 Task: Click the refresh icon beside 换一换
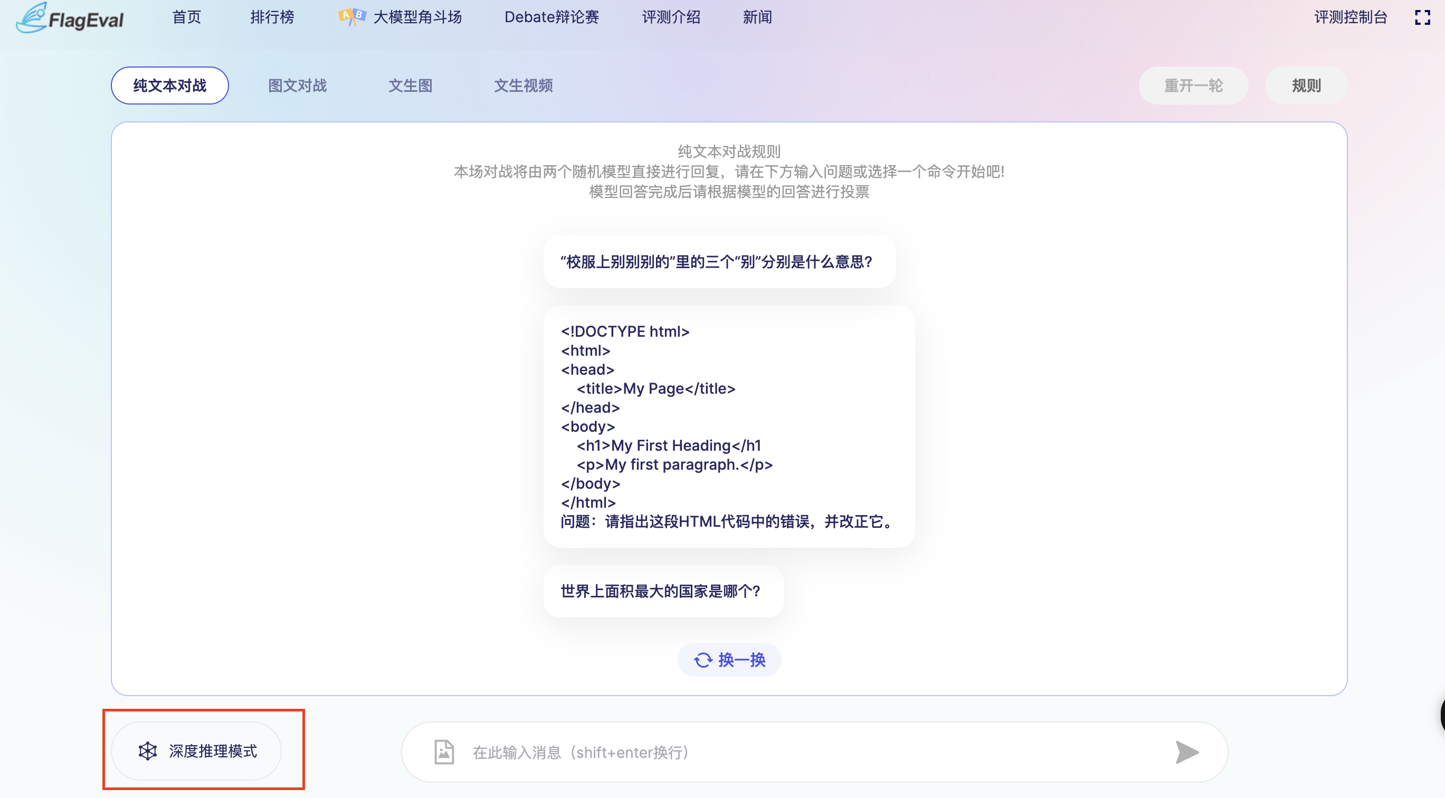coord(703,660)
